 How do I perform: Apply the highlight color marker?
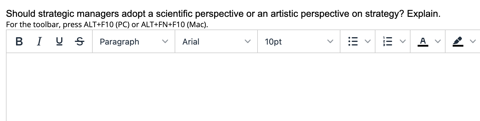pos(458,41)
